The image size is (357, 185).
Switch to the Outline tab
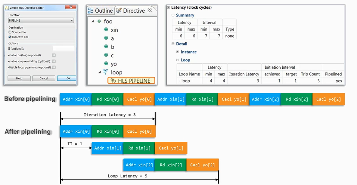(101, 11)
